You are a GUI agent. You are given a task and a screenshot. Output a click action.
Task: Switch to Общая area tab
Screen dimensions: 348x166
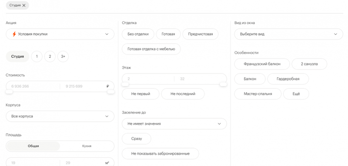click(x=33, y=146)
